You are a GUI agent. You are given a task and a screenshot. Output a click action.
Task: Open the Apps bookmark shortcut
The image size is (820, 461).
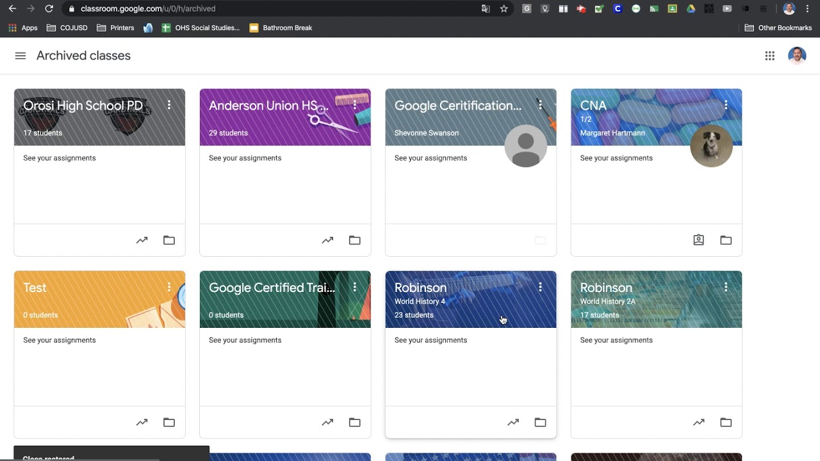(x=23, y=28)
